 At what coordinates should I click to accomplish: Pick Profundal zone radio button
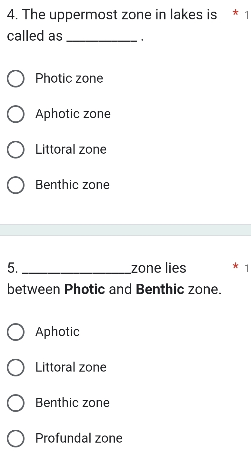pyautogui.click(x=15, y=438)
